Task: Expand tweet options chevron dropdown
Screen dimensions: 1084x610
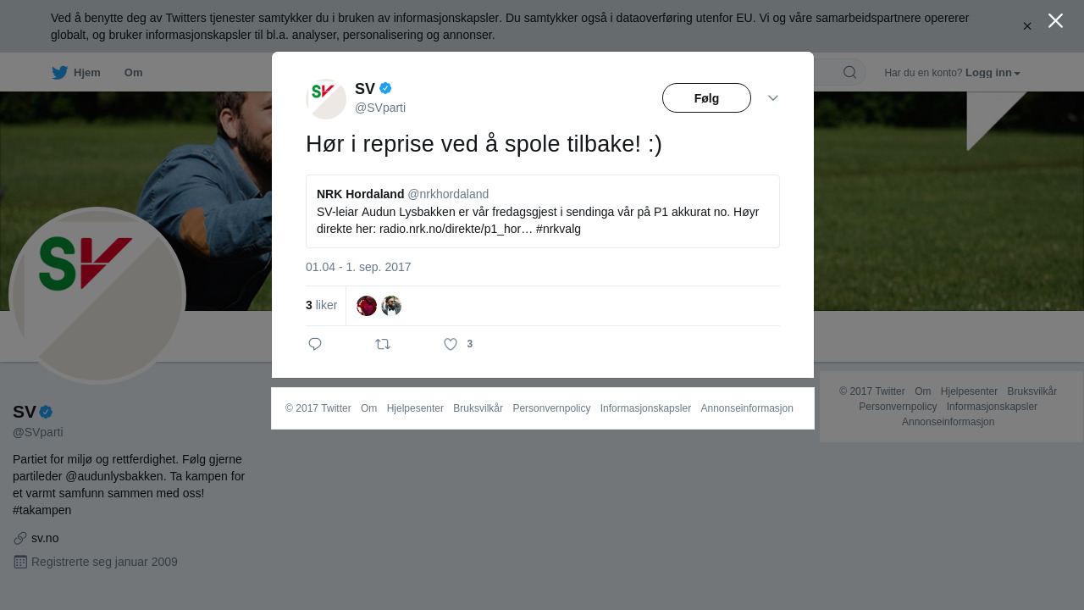Action: click(773, 98)
